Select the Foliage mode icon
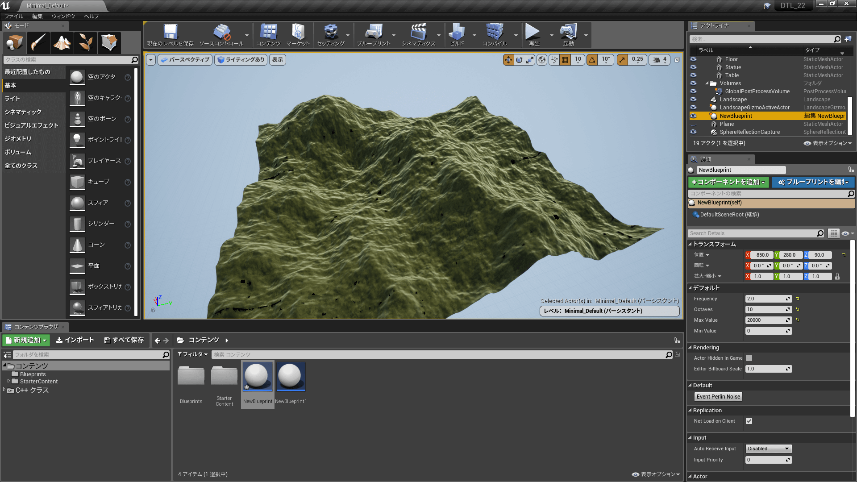 (x=86, y=43)
